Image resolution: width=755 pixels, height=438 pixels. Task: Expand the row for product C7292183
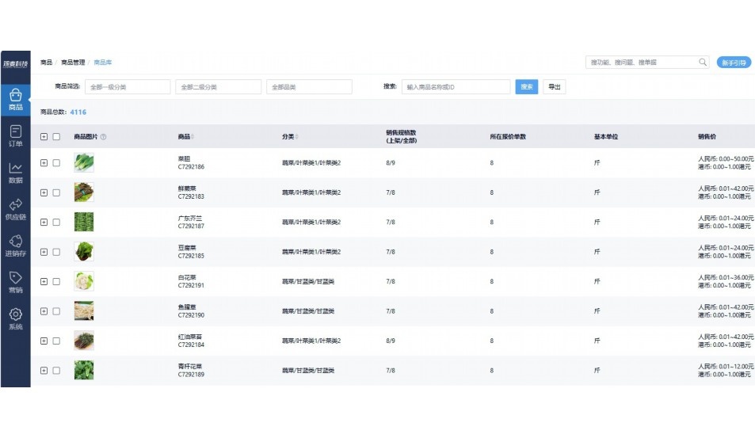tap(44, 192)
